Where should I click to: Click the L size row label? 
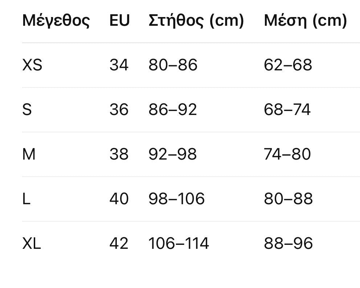tap(26, 199)
